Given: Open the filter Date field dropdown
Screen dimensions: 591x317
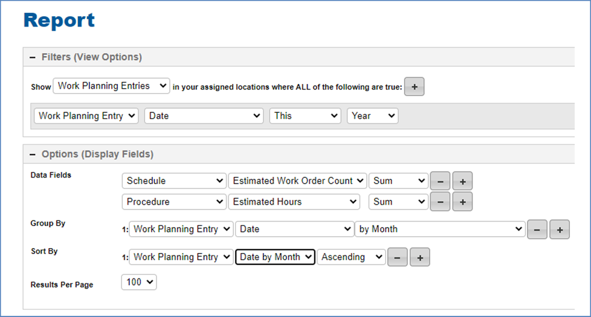Looking at the screenshot, I should tap(204, 116).
